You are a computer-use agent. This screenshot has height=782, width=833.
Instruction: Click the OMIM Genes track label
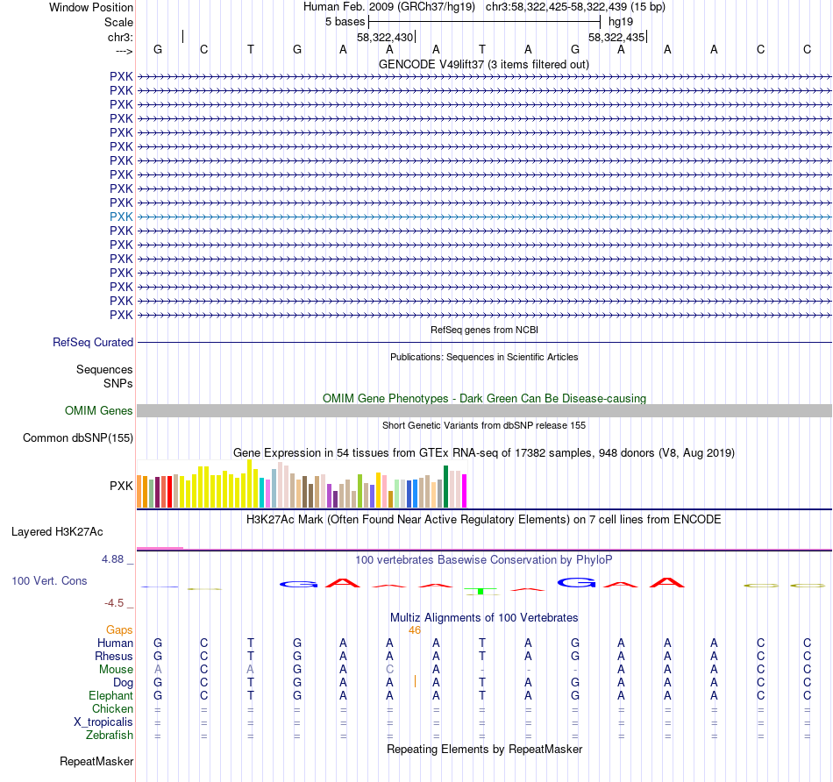coord(98,410)
